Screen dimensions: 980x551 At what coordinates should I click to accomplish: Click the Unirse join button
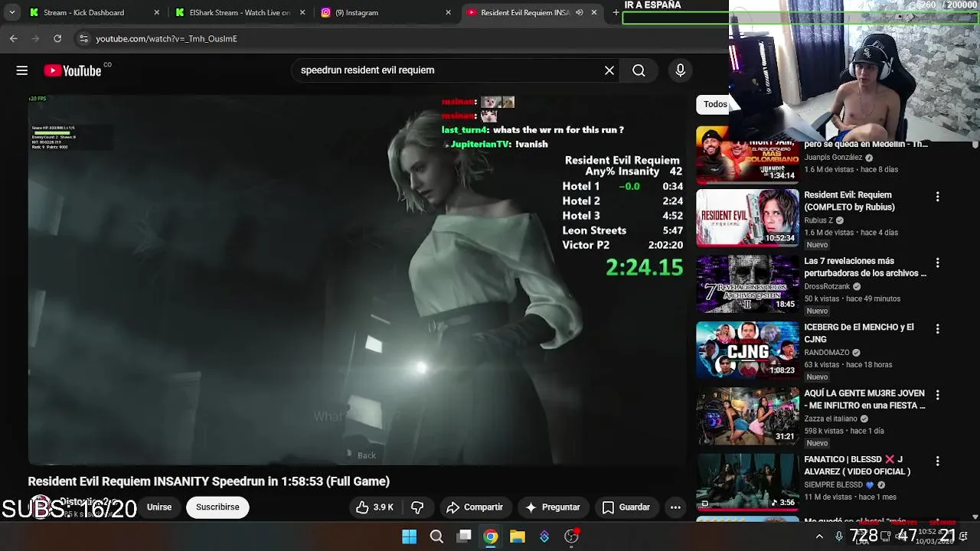159,507
